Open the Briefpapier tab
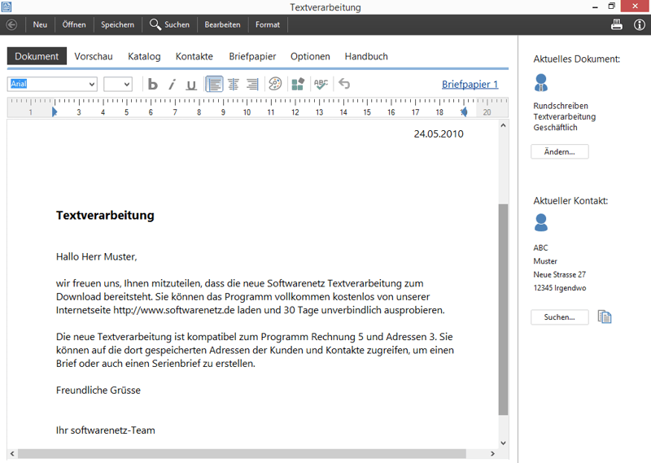Screen dimensions: 651x463 [252, 56]
